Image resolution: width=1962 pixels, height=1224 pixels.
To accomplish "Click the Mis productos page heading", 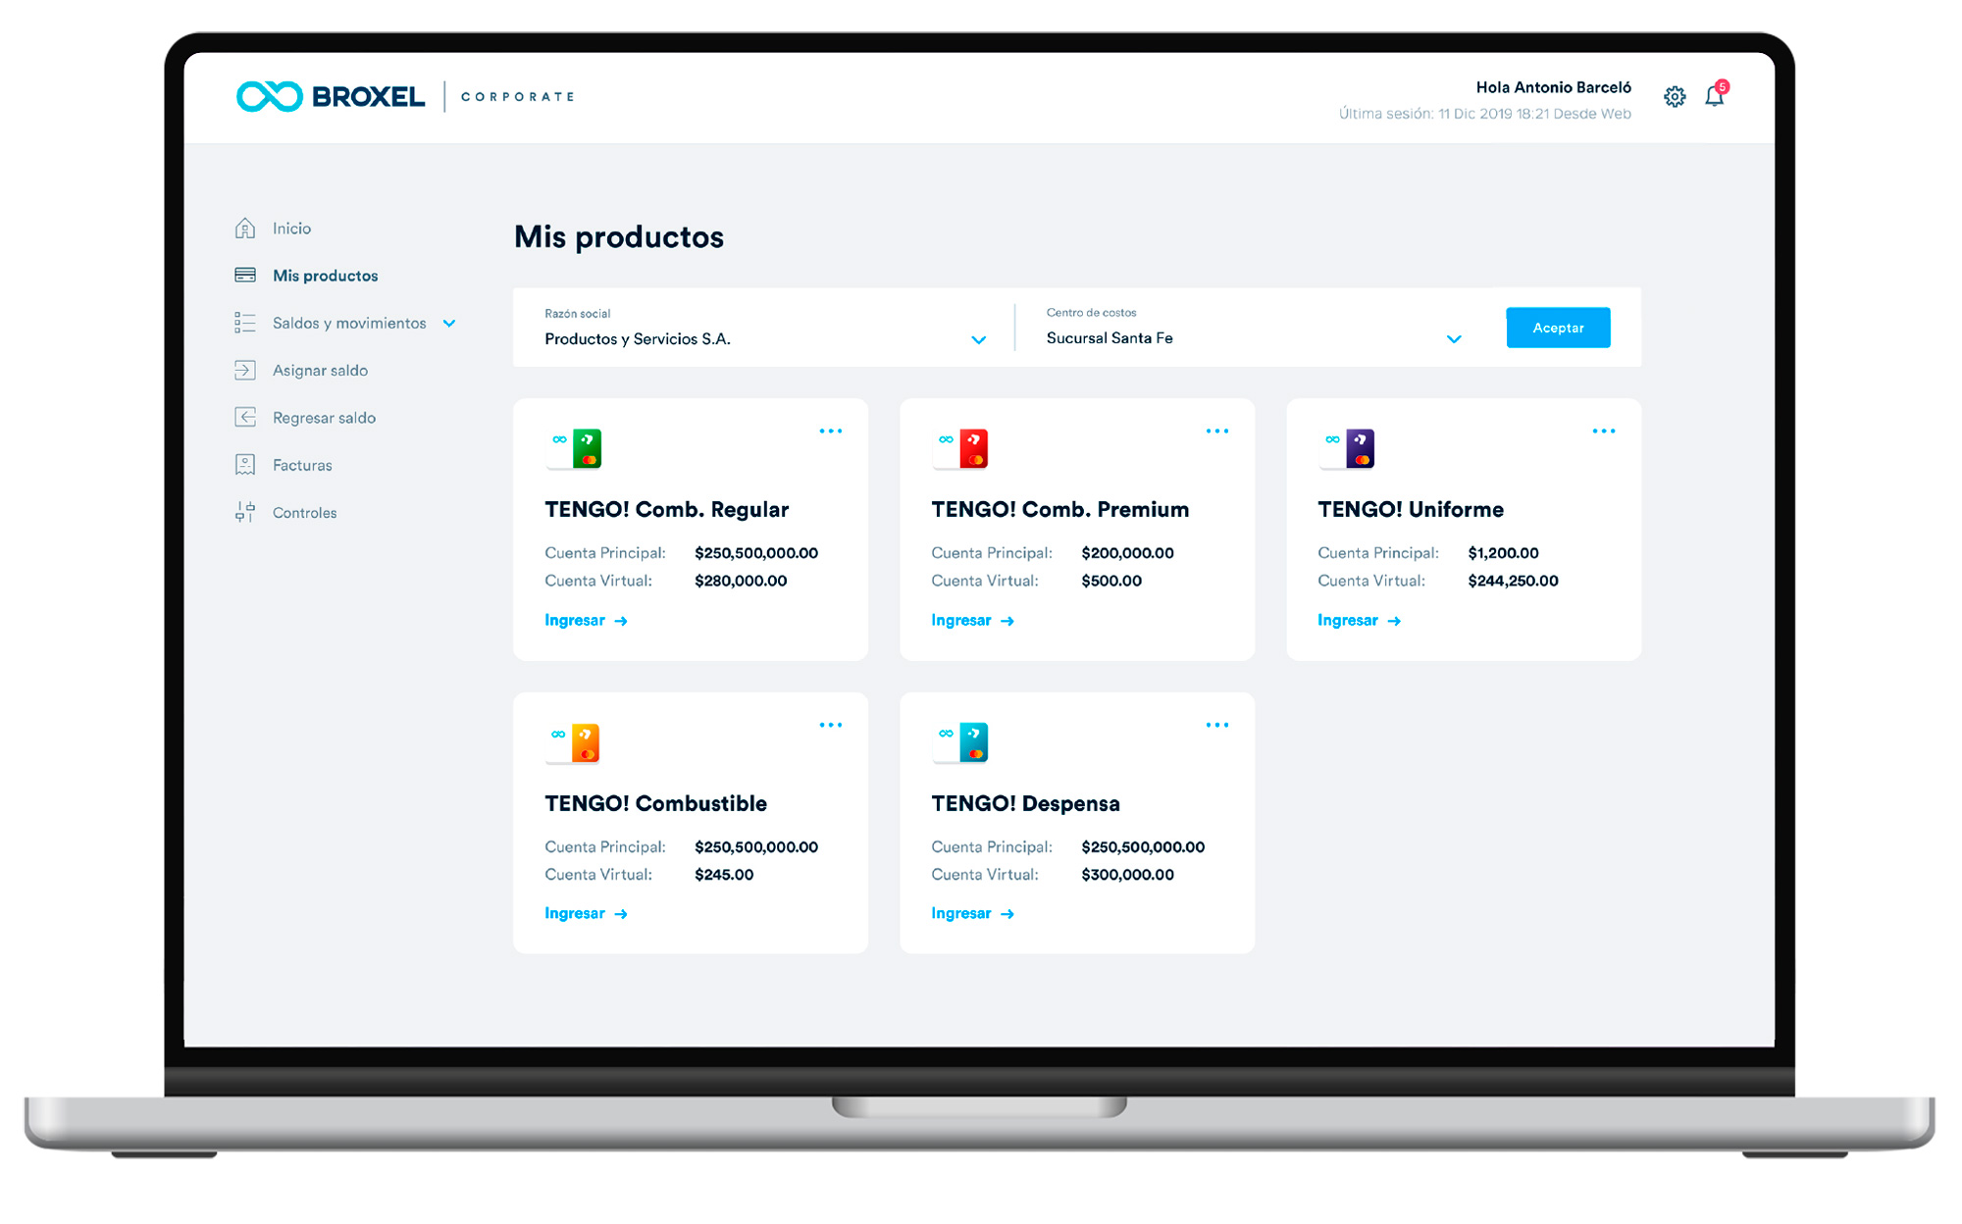I will pyautogui.click(x=619, y=236).
